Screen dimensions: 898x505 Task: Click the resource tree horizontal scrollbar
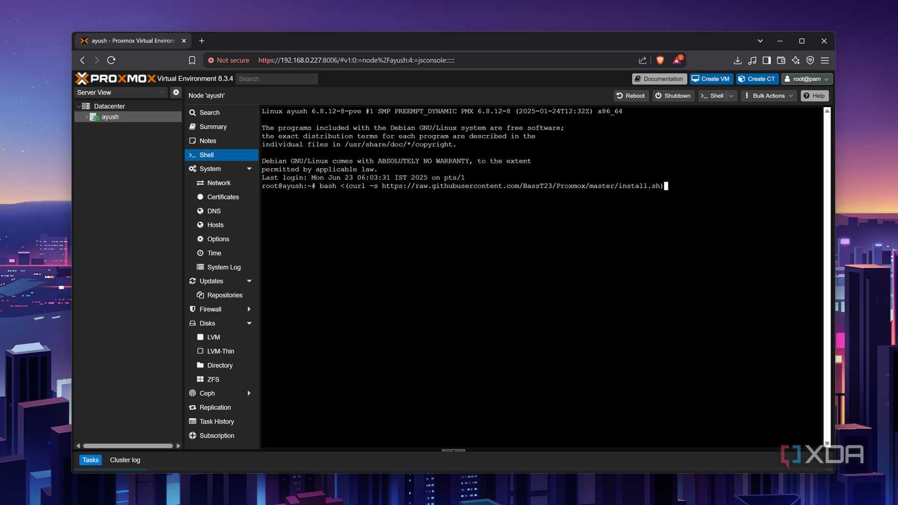pos(128,446)
